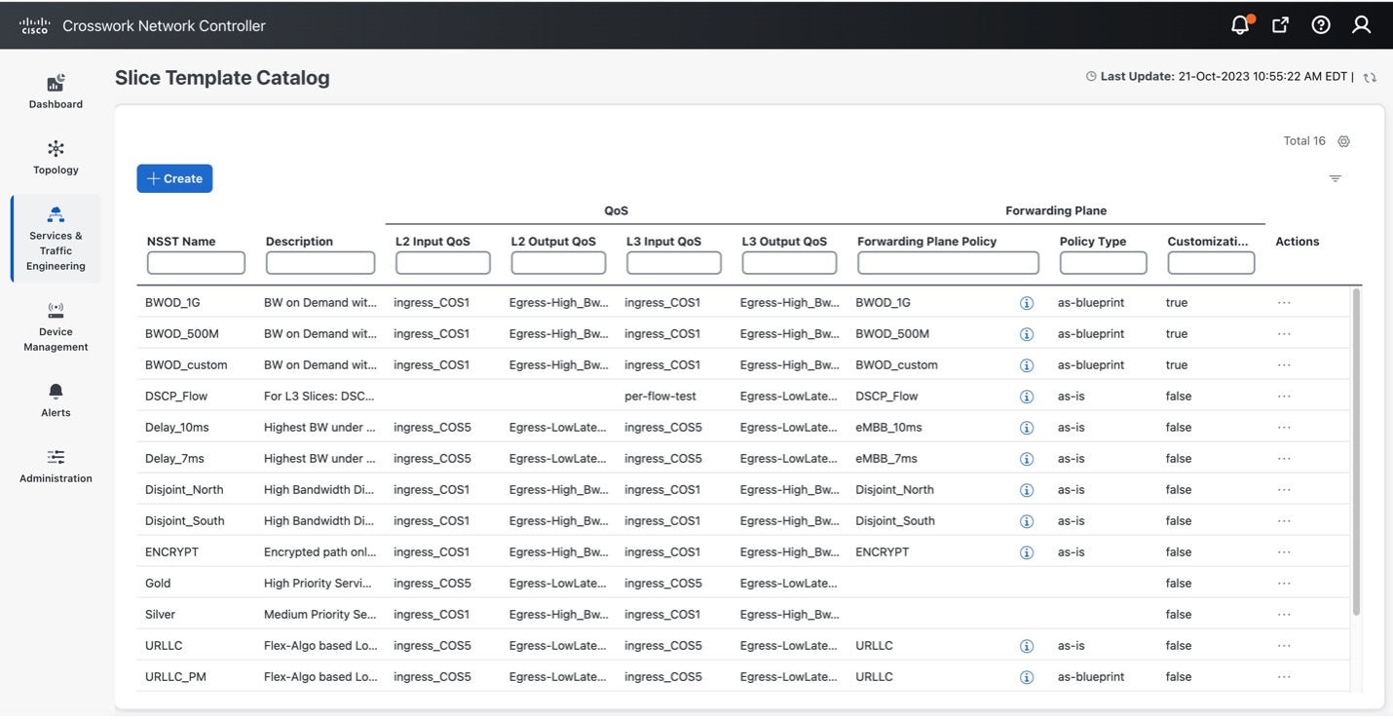Open the notifications bell
Viewport: 1393px width, 720px height.
coord(1238,24)
